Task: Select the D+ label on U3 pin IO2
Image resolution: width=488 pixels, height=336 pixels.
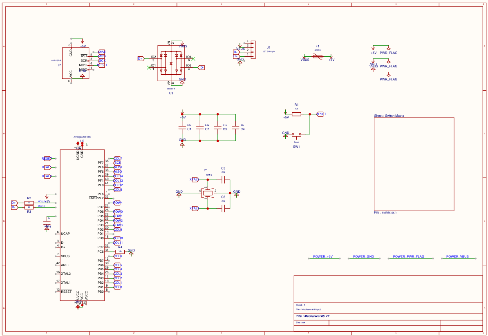Action: [141, 58]
